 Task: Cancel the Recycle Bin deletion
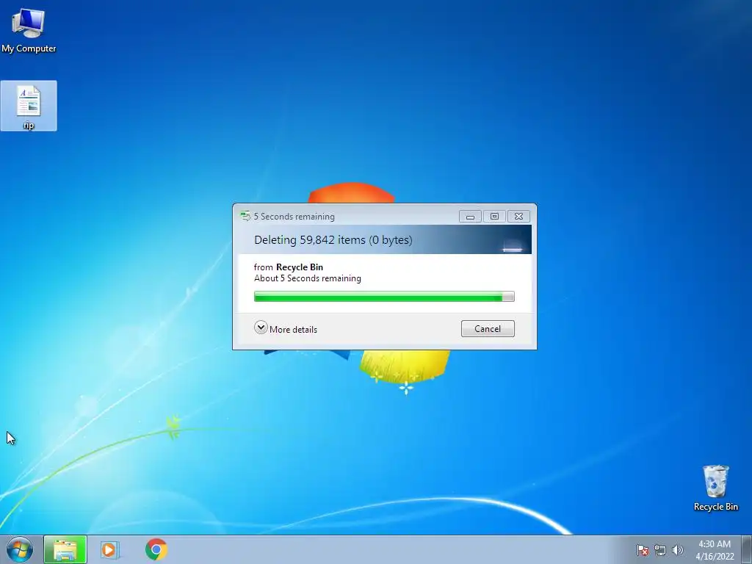coord(488,328)
